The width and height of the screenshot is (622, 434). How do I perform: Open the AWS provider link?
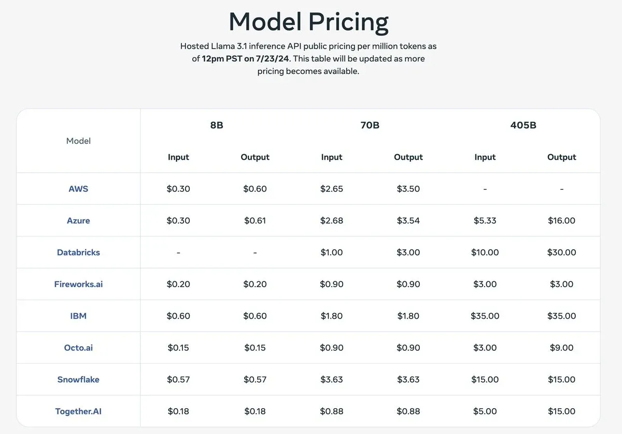[78, 189]
